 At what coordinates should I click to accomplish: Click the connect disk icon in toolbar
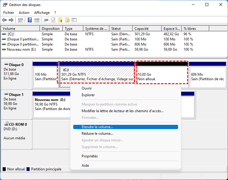[46, 20]
